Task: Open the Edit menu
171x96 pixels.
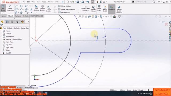Action: [28, 2]
